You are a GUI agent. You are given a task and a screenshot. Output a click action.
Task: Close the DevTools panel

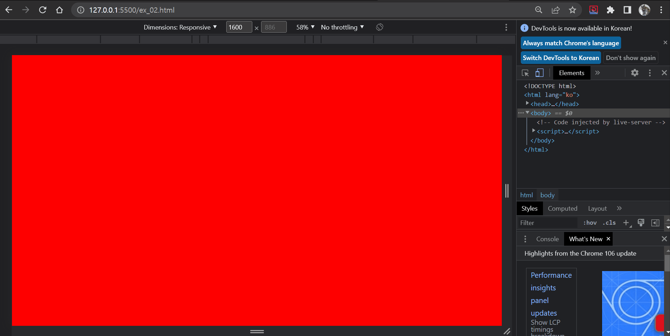(664, 73)
